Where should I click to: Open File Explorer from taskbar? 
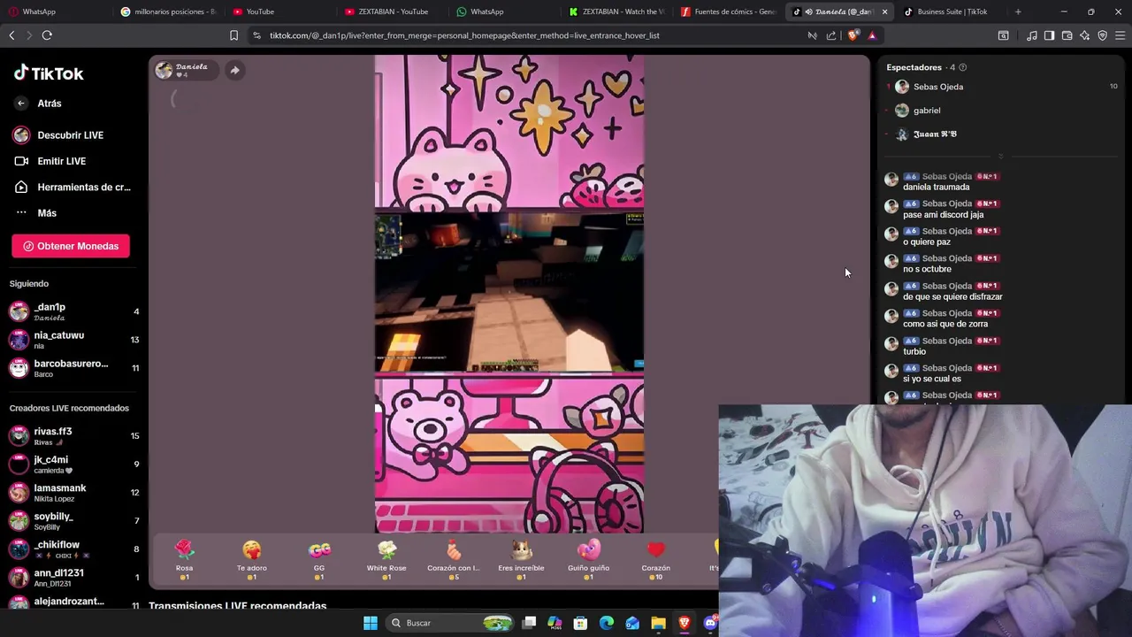[x=658, y=623]
